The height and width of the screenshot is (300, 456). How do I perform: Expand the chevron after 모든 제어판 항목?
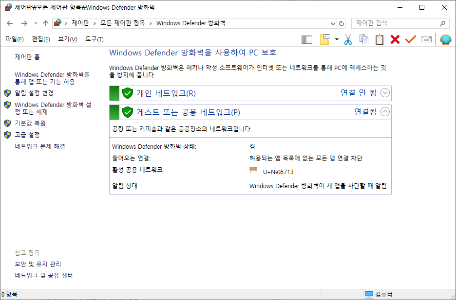(x=151, y=23)
